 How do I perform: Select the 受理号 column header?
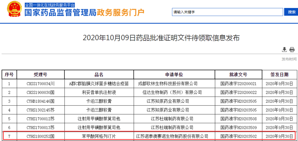click(x=41, y=75)
